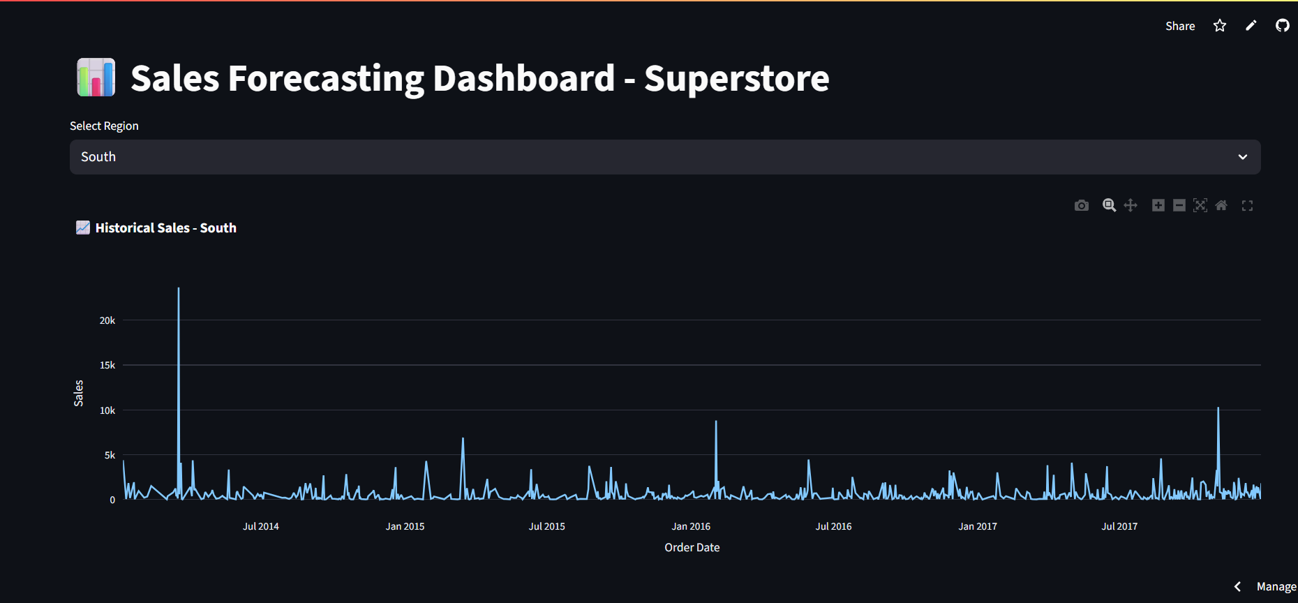
Task: Click the Manage app button
Action: [x=1276, y=587]
